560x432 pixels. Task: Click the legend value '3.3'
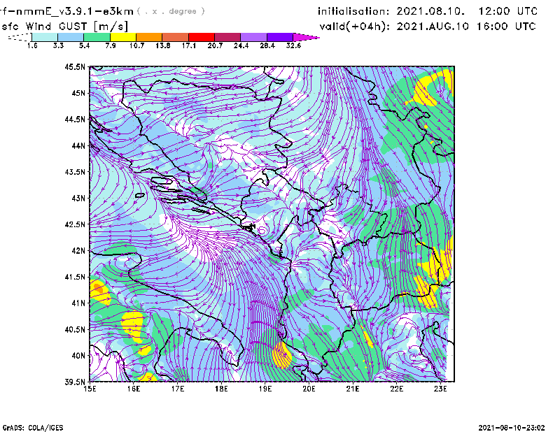(58, 45)
